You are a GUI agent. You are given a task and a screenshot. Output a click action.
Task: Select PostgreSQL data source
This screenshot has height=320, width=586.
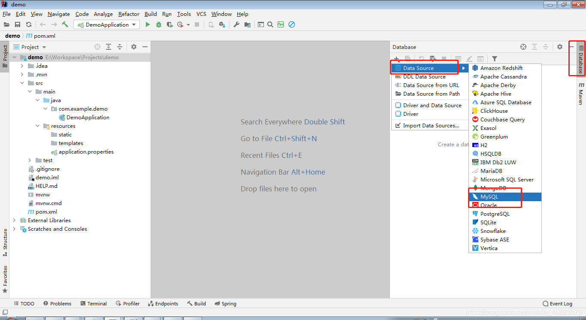(x=505, y=214)
